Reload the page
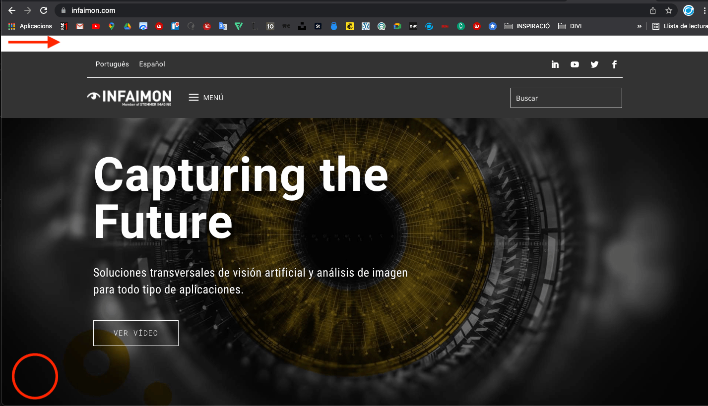This screenshot has height=406, width=708. [x=44, y=10]
